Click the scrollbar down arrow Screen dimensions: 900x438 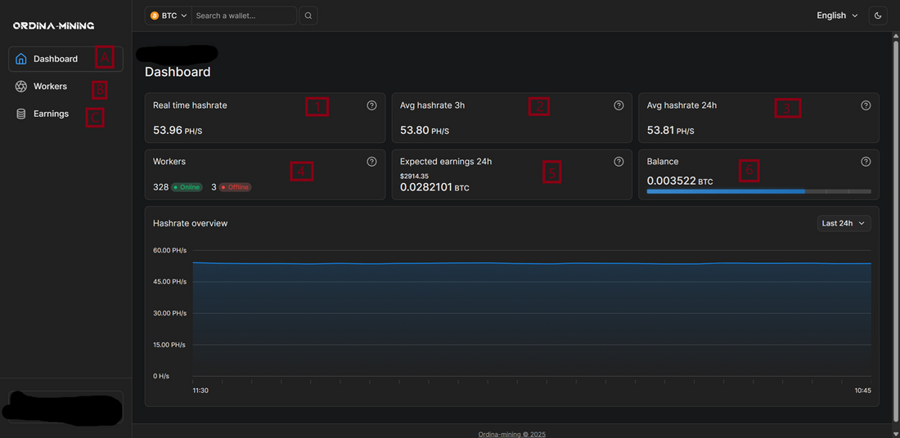(x=895, y=433)
